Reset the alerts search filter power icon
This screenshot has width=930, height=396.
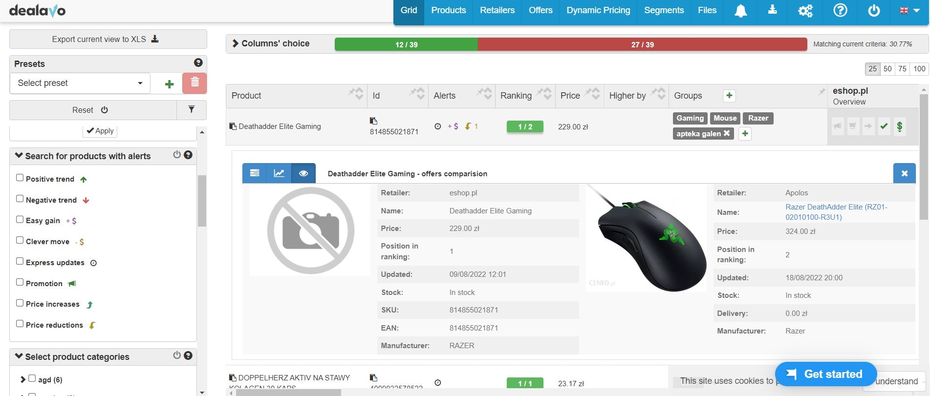pyautogui.click(x=177, y=155)
